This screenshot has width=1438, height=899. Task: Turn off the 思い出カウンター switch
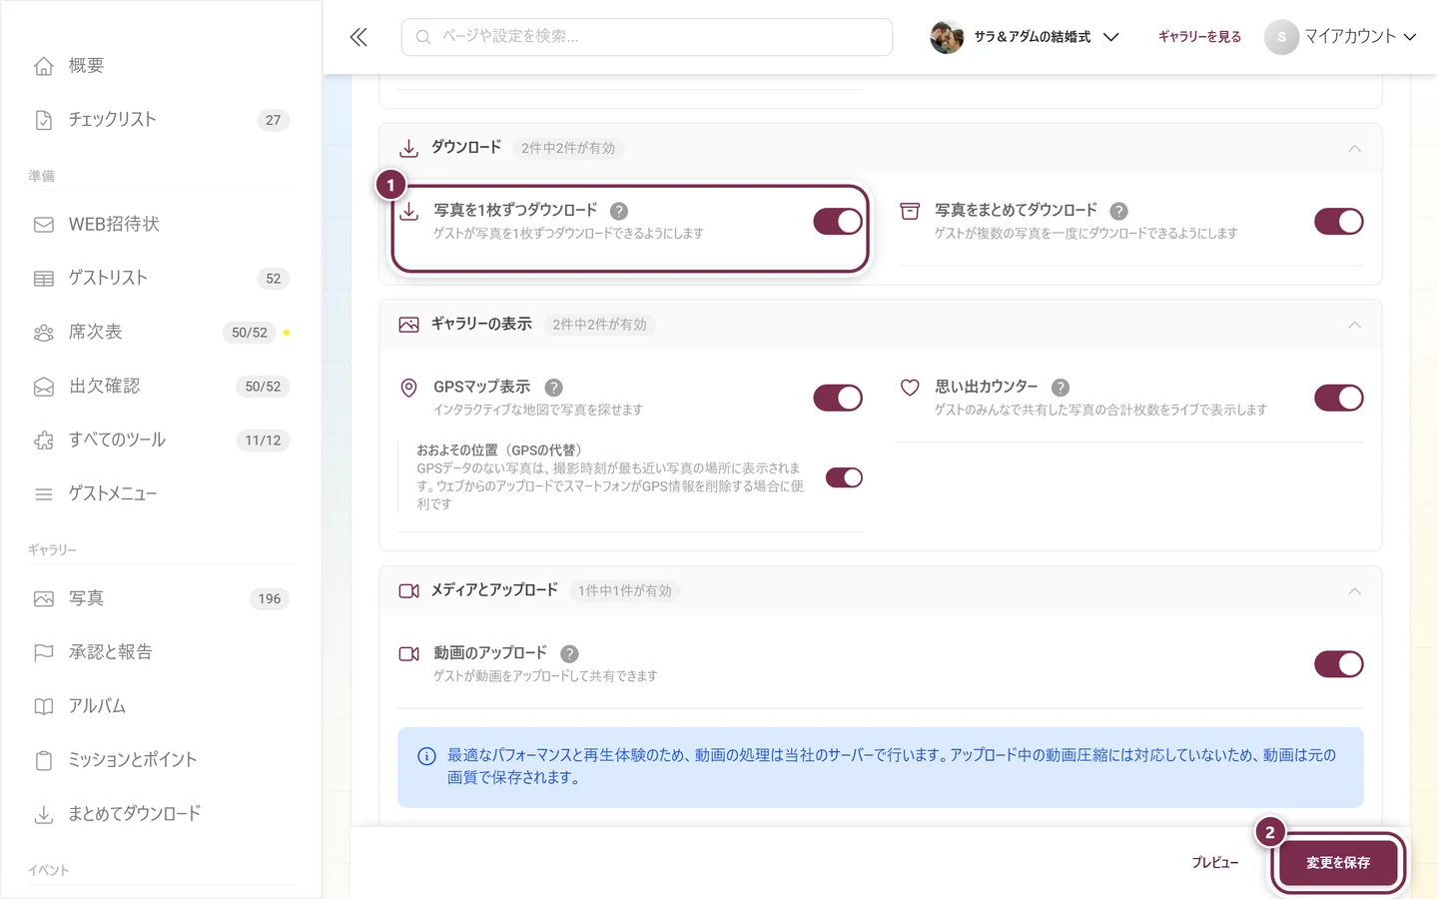tap(1338, 398)
